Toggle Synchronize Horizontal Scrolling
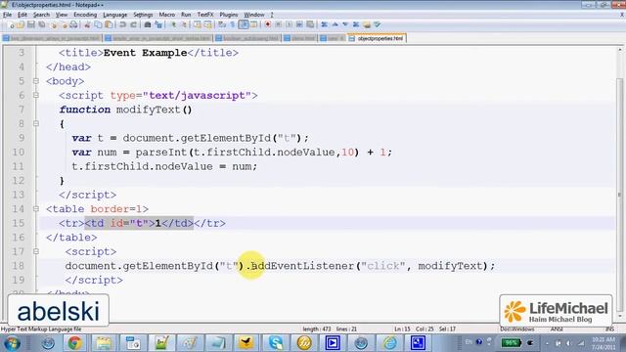626x352 pixels. point(207,24)
